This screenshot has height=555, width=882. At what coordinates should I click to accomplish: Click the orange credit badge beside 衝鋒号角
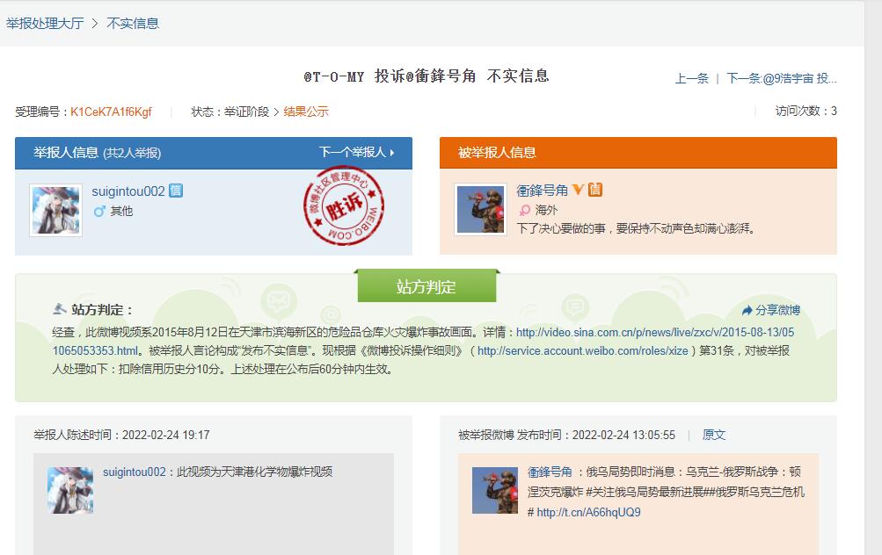[595, 190]
